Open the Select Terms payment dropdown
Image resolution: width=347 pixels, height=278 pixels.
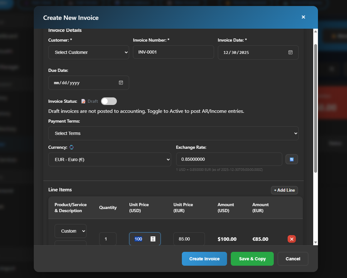(x=173, y=133)
